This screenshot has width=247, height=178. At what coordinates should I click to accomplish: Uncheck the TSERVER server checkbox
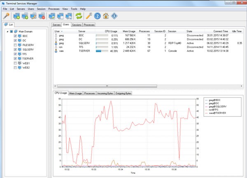(15, 58)
